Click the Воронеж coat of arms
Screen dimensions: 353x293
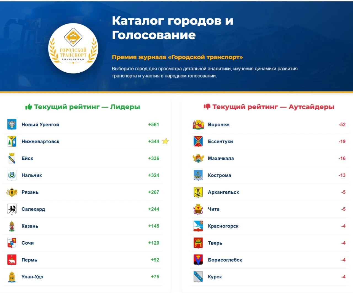click(x=198, y=125)
